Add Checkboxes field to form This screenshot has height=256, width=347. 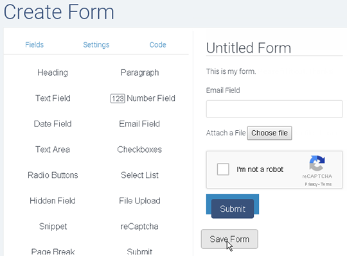tap(139, 149)
